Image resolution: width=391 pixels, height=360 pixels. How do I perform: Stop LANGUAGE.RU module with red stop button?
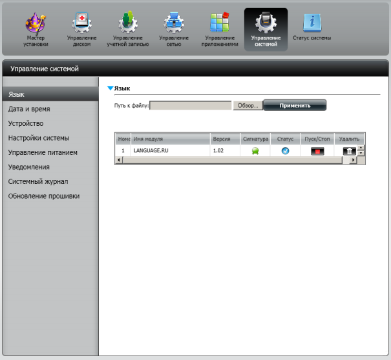coord(317,151)
